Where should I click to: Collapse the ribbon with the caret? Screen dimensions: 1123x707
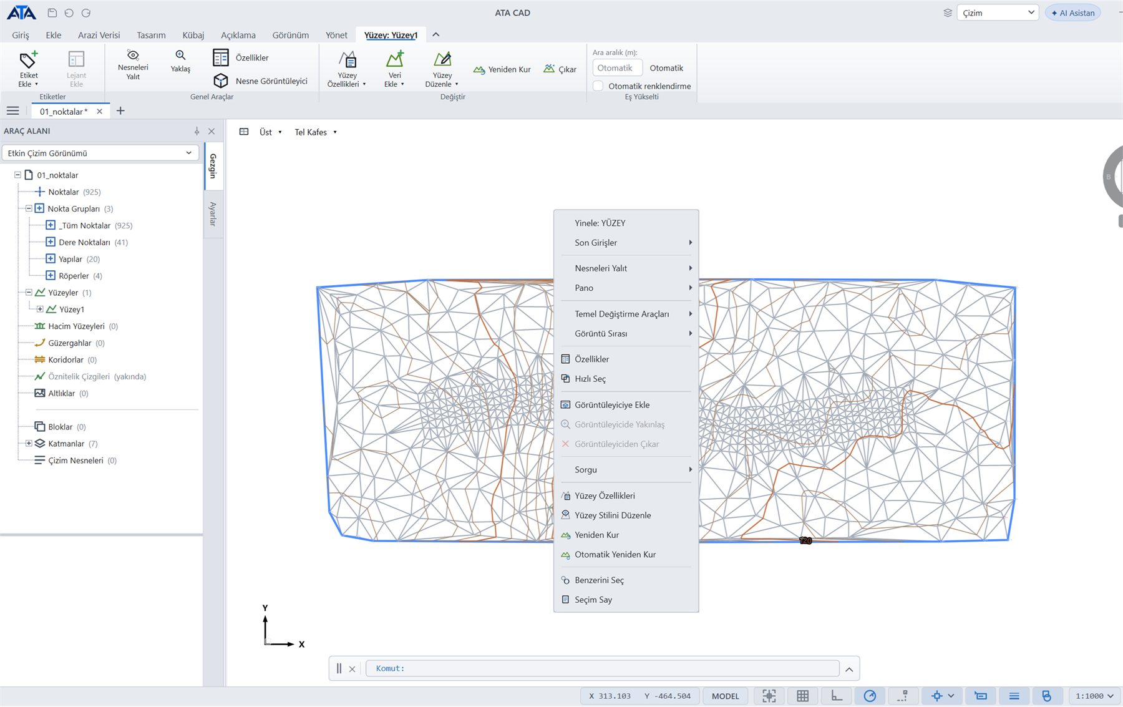coord(436,35)
